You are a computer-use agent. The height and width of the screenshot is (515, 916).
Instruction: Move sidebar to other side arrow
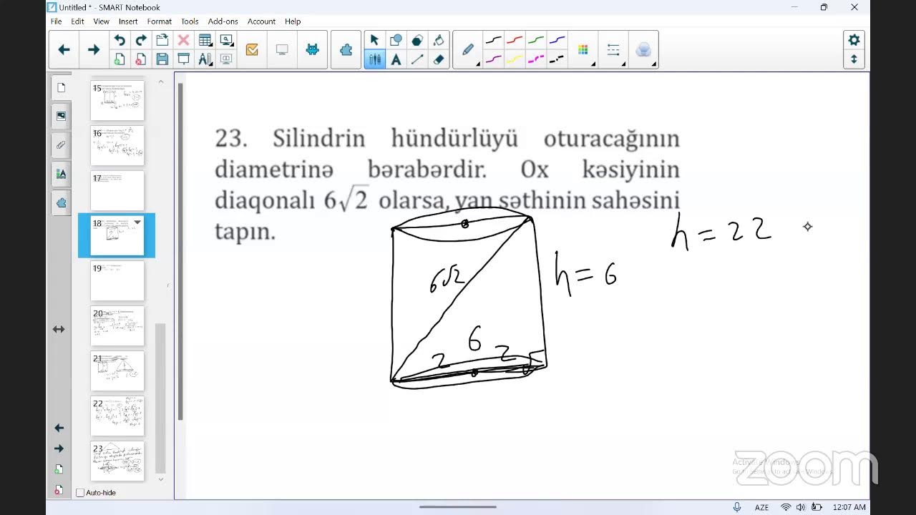pyautogui.click(x=59, y=329)
